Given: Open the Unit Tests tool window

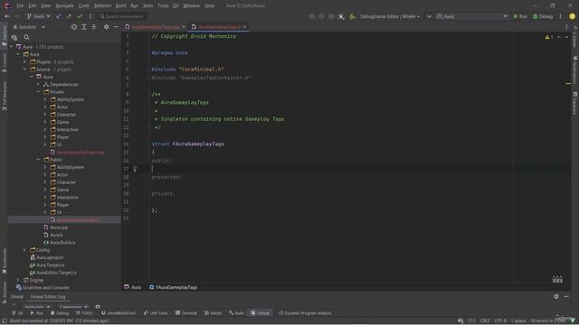Looking at the screenshot, I should pos(156,313).
